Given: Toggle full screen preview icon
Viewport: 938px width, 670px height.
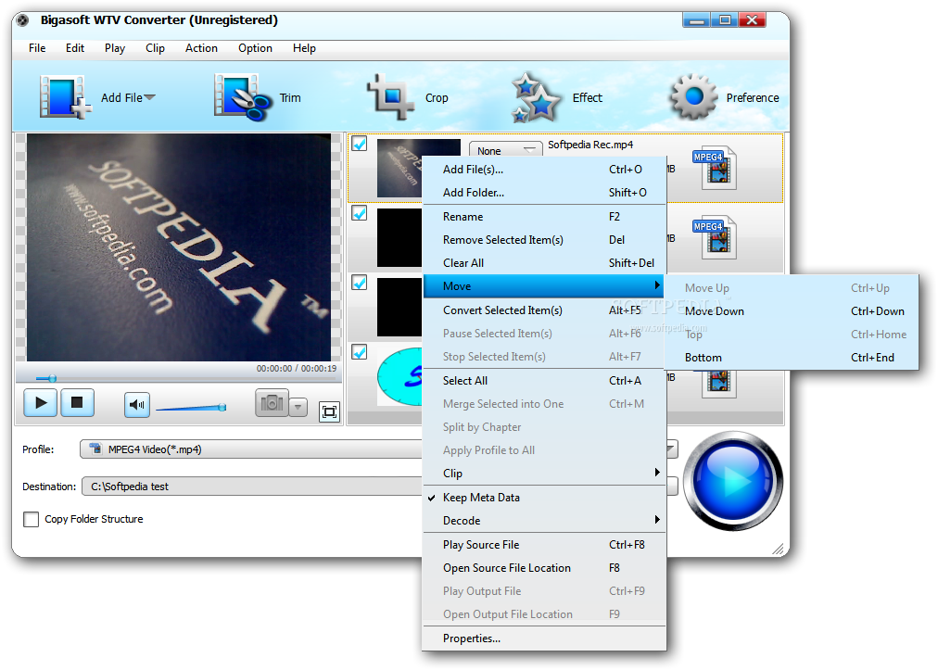Looking at the screenshot, I should tap(329, 411).
